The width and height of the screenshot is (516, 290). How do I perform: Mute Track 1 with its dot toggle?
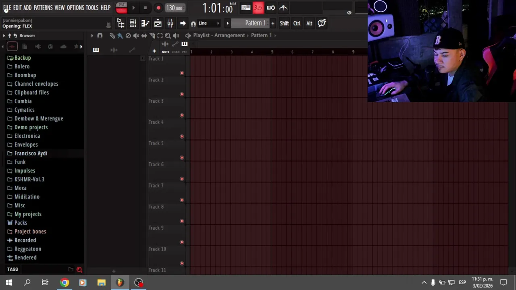pos(182,73)
